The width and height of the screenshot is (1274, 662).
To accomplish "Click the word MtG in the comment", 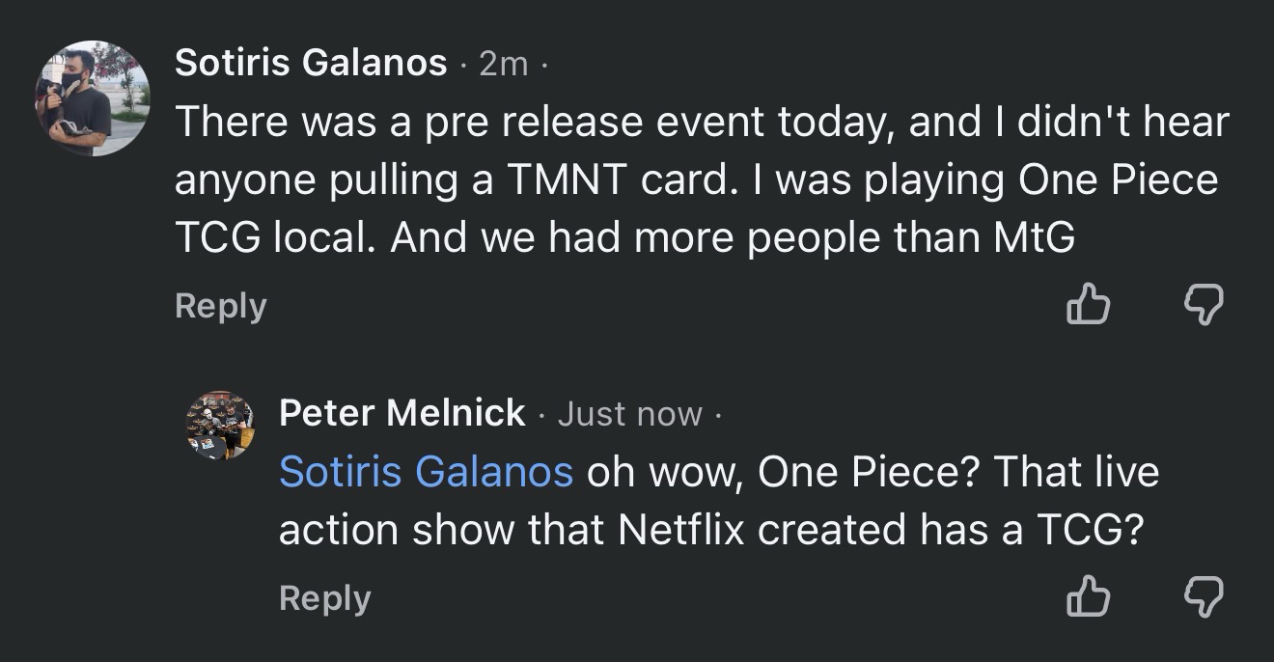I will (1033, 239).
